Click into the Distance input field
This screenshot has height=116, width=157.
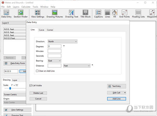pos(54,66)
